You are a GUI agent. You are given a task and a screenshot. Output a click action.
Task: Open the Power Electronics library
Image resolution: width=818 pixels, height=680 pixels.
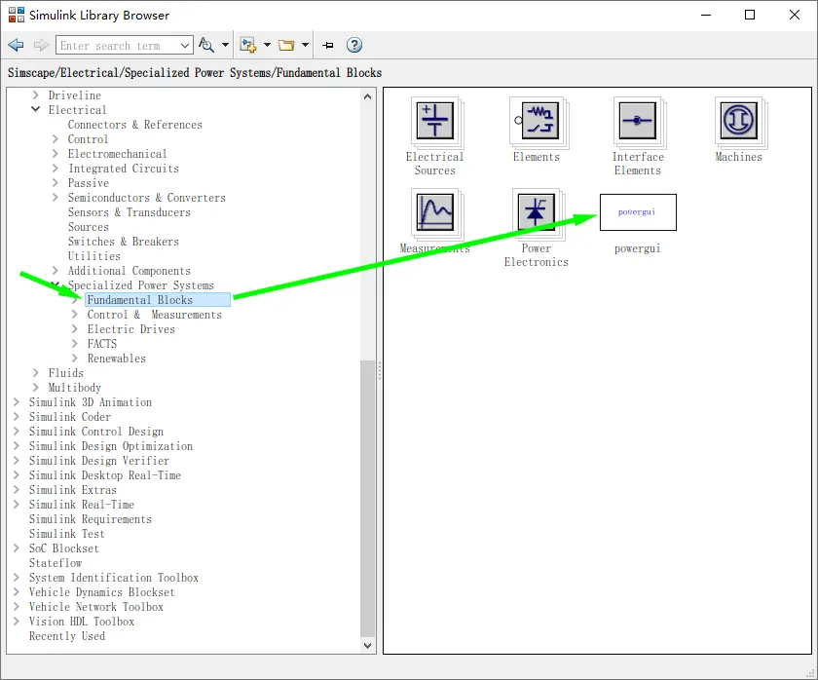[539, 213]
